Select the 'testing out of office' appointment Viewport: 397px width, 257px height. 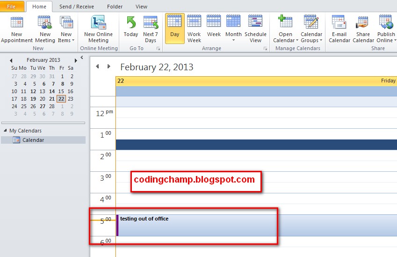pos(256,225)
